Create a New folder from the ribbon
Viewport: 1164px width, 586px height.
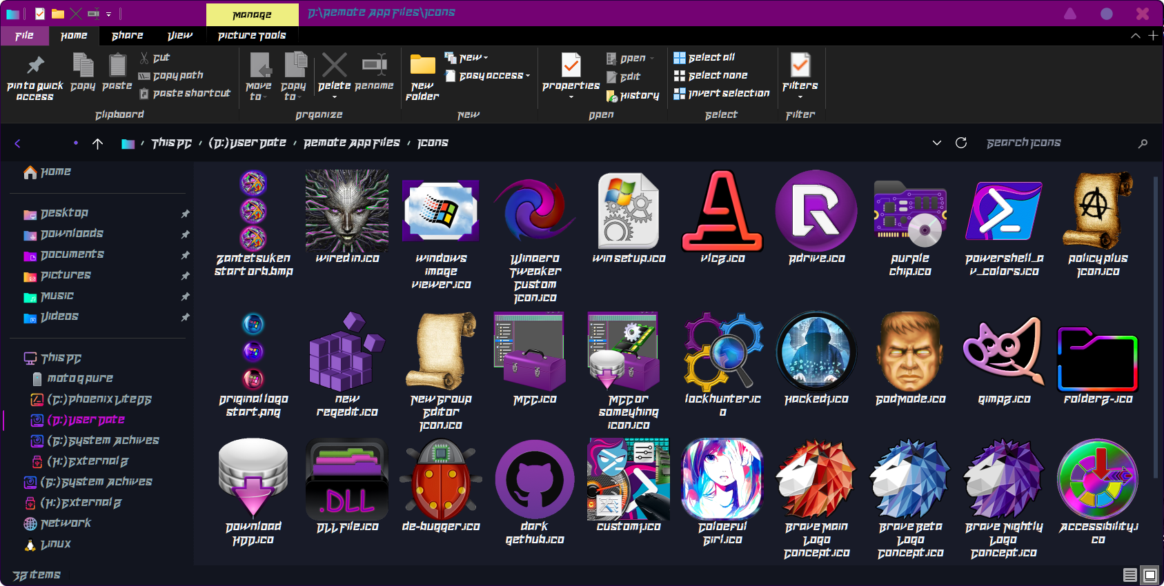pos(422,78)
